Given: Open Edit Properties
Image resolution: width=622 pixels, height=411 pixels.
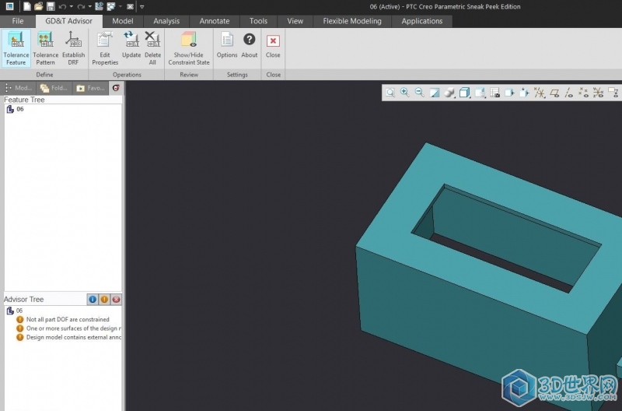Looking at the screenshot, I should click(x=105, y=48).
